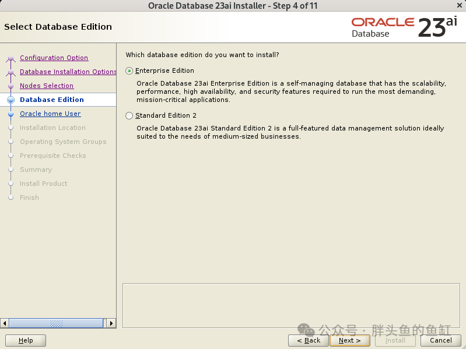Screen dimensions: 466x349
Task: Go to the Configuration Option step
Action: (x=54, y=58)
